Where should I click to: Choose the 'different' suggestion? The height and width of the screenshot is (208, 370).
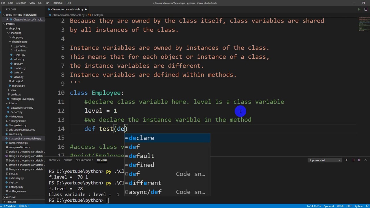167,183
